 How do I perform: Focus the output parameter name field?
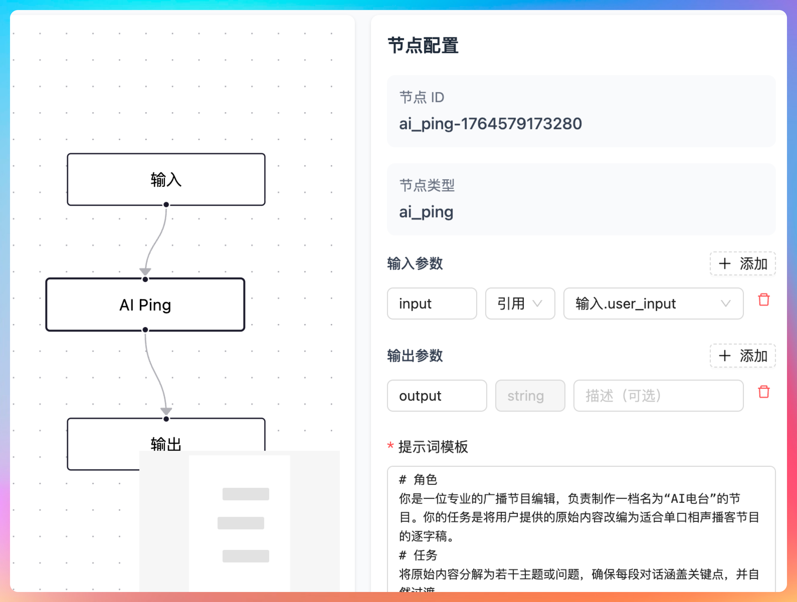[437, 396]
